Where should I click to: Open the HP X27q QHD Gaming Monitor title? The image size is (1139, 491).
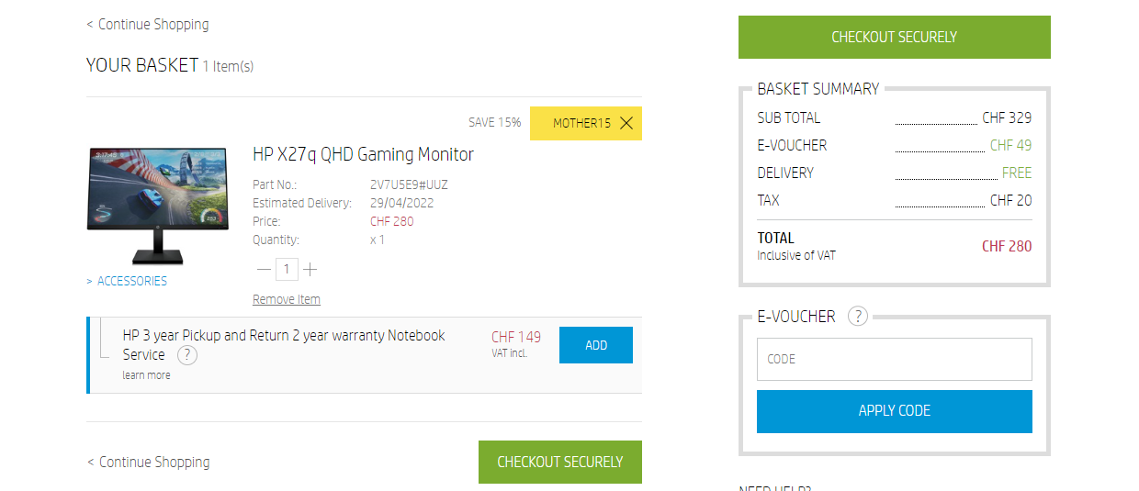click(363, 154)
